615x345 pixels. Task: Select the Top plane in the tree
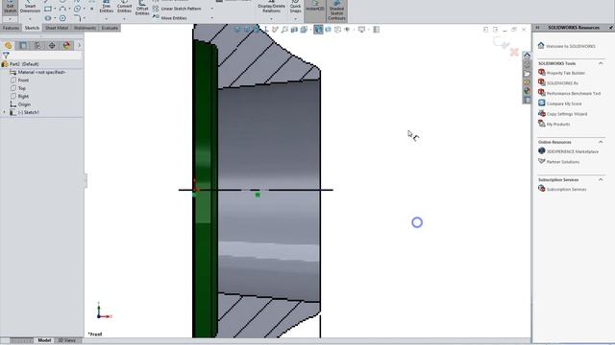[x=21, y=88]
